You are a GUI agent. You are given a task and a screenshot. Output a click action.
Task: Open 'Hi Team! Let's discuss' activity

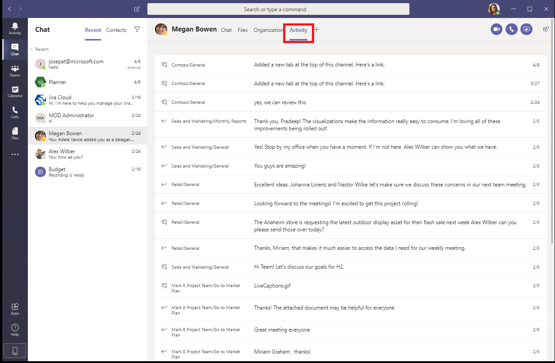351,267
